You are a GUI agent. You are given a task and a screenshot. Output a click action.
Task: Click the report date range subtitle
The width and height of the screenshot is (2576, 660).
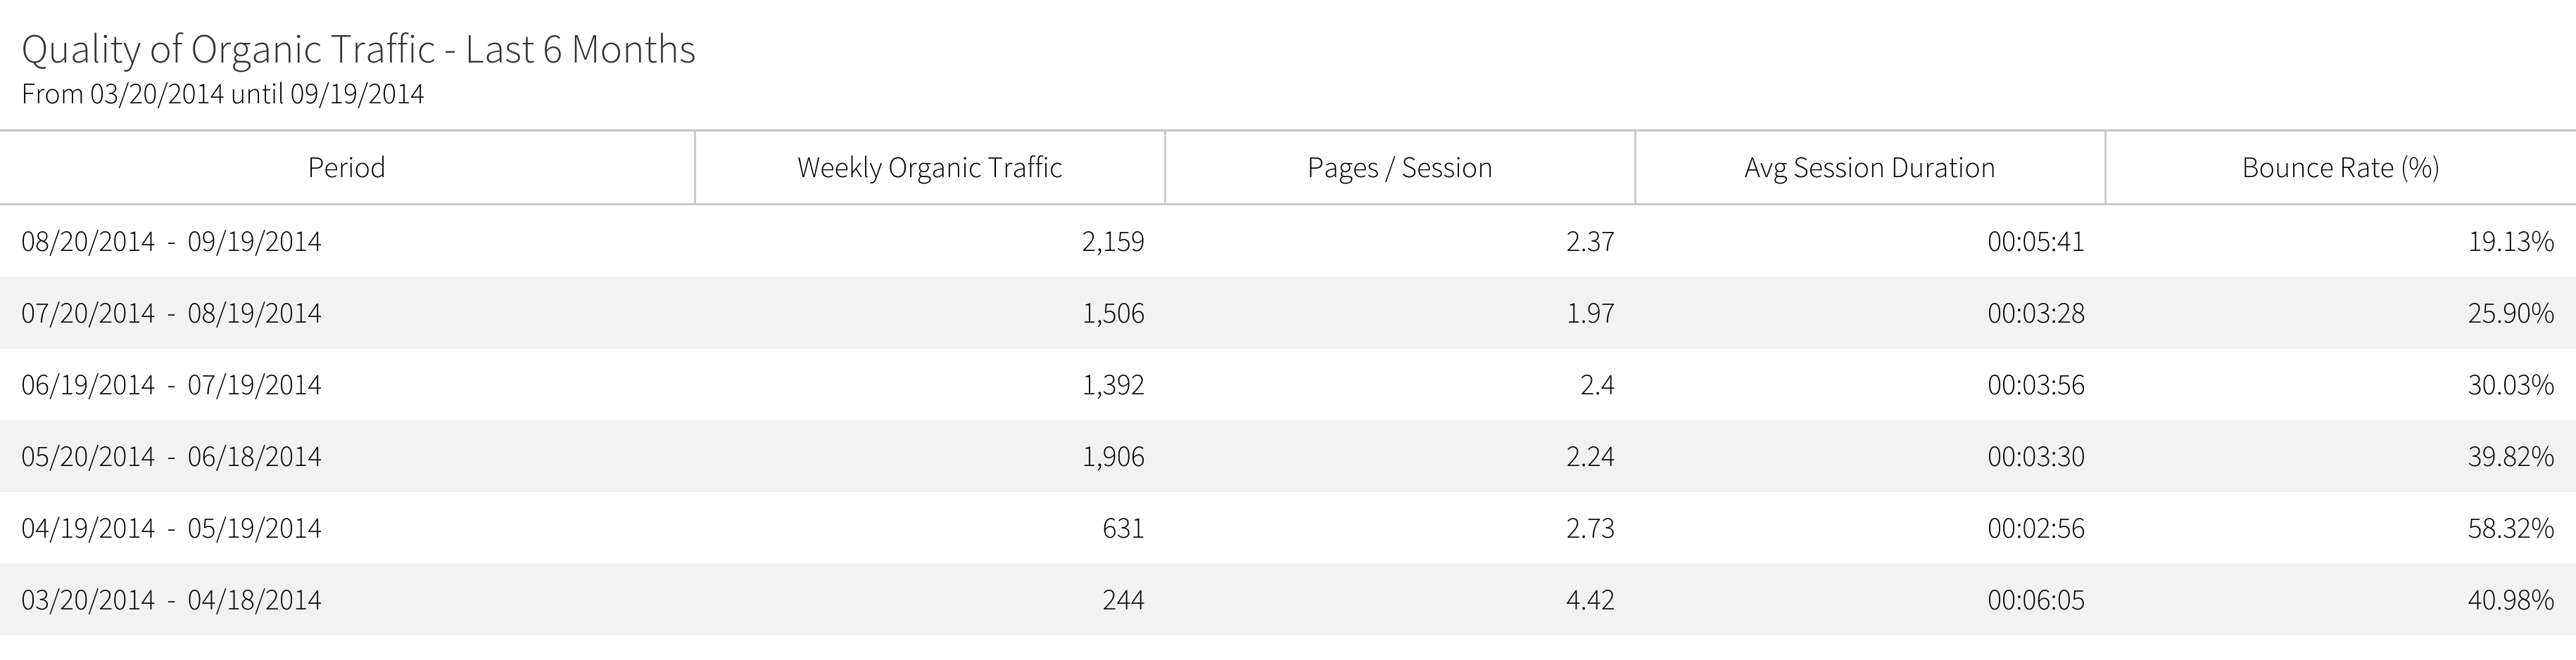click(x=222, y=95)
